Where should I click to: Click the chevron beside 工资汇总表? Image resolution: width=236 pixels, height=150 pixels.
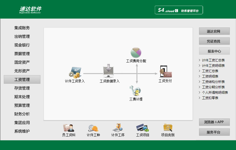click(199, 71)
